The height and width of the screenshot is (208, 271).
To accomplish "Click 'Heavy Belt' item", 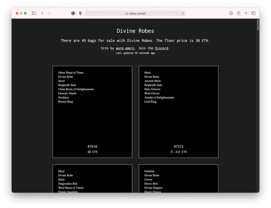I will click(151, 184).
